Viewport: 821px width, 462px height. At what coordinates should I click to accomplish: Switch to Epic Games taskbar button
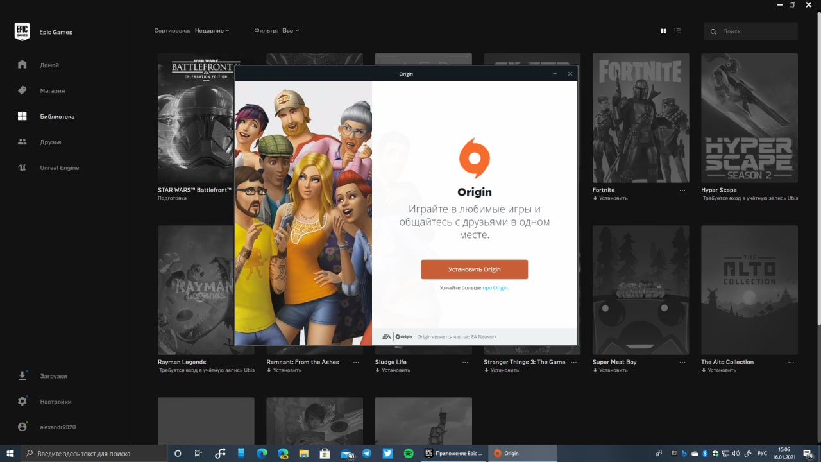click(x=454, y=453)
